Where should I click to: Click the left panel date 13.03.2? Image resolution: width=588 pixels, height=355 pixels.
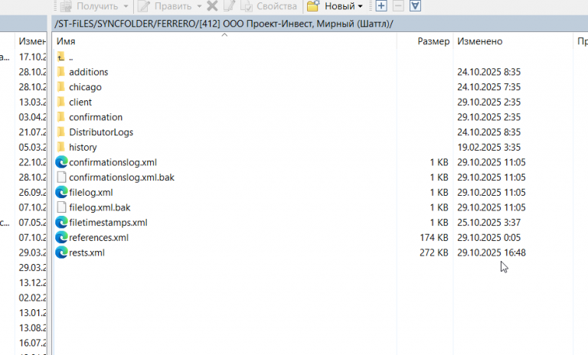(33, 102)
